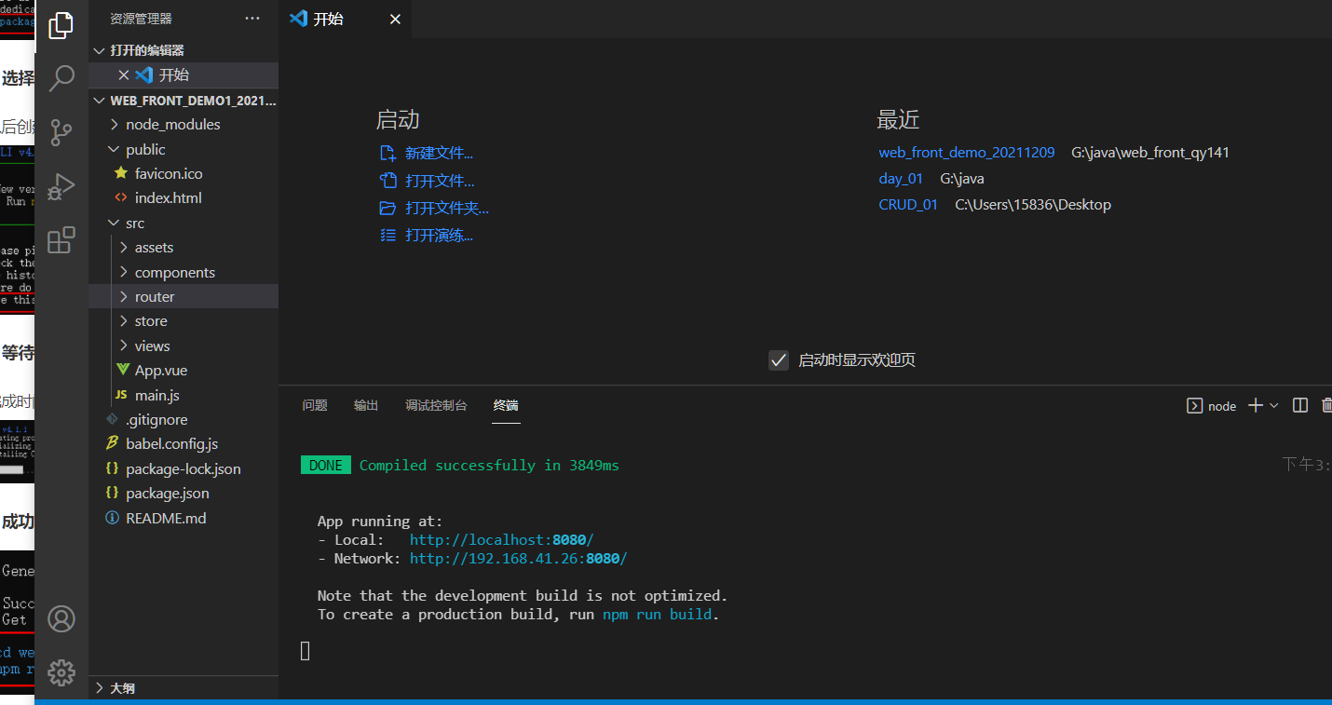Open http://localhost:8080/ link in terminal
The height and width of the screenshot is (705, 1332).
tap(501, 539)
